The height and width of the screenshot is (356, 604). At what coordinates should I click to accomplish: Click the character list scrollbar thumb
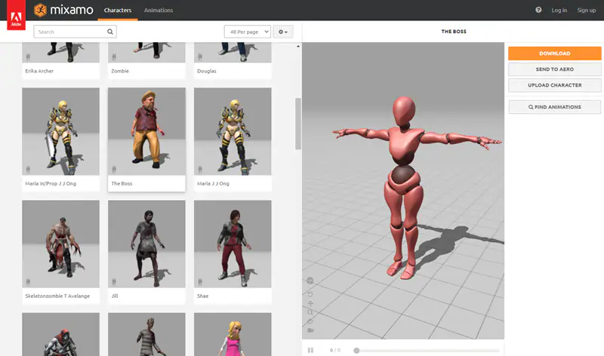tap(297, 124)
